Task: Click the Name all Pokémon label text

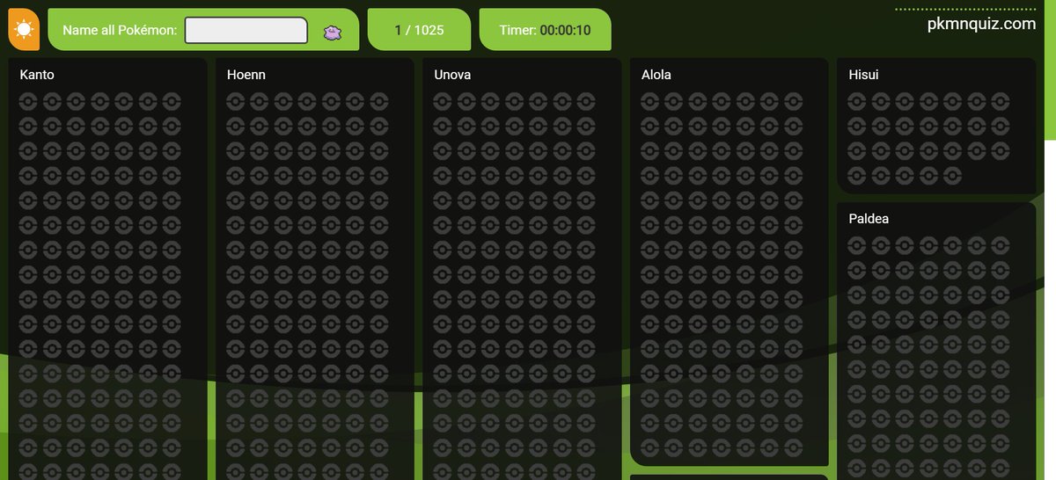Action: click(x=121, y=30)
